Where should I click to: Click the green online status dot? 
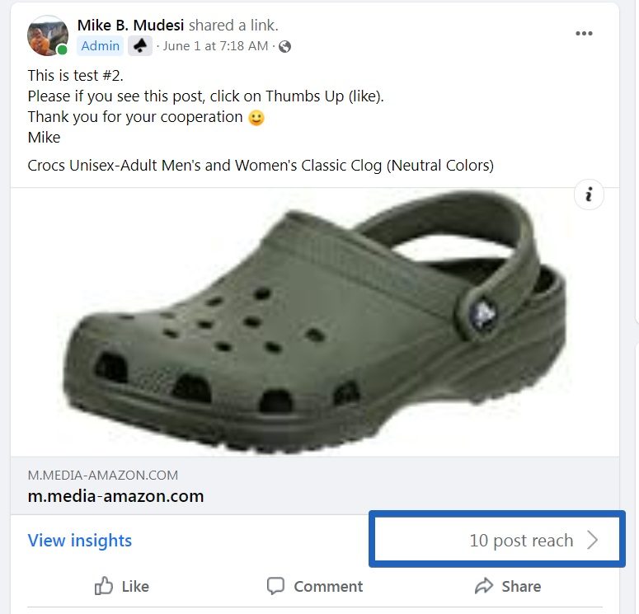pos(63,49)
